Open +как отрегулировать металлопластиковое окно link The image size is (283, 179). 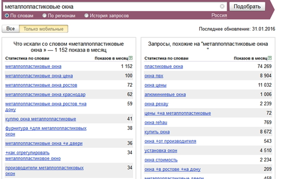click(33, 155)
